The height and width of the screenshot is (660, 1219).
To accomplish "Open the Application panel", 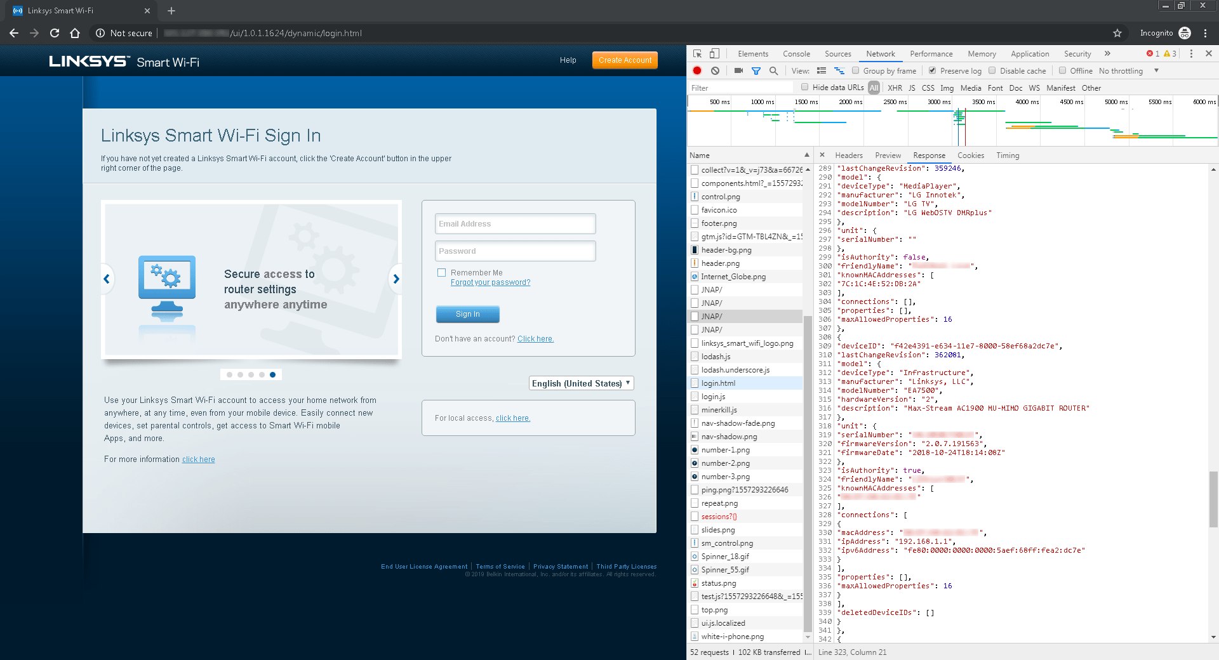I will 1030,54.
